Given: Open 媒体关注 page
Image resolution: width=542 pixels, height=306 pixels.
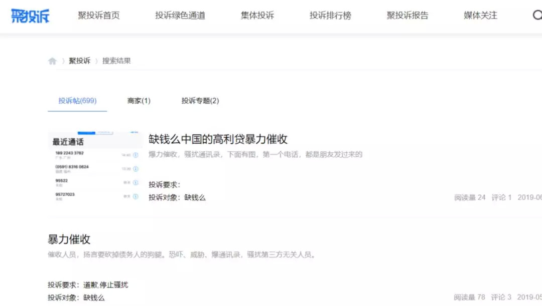Looking at the screenshot, I should coord(480,16).
